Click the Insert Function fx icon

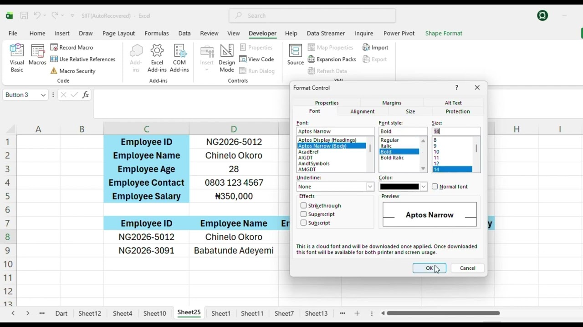[x=85, y=95]
